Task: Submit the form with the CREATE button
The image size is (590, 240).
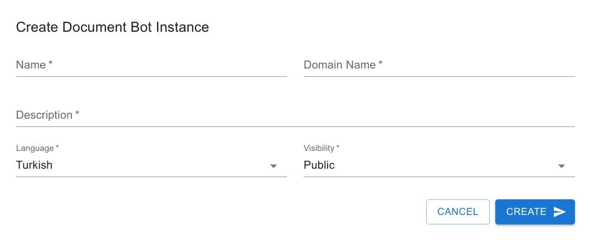Action: (535, 212)
